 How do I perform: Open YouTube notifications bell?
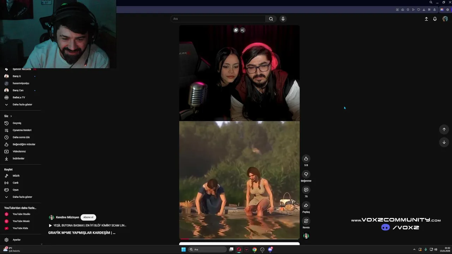coord(435,19)
